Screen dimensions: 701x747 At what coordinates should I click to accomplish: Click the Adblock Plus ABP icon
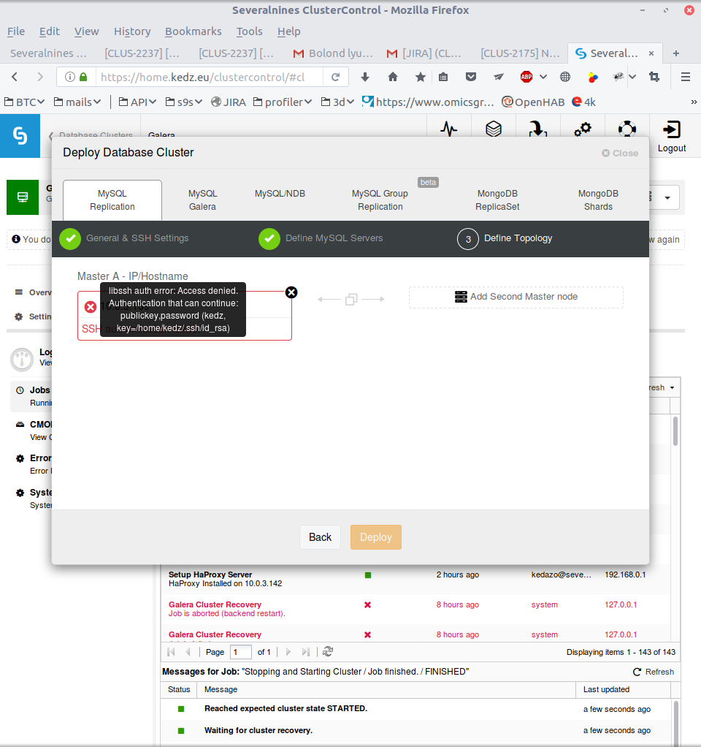coord(526,77)
